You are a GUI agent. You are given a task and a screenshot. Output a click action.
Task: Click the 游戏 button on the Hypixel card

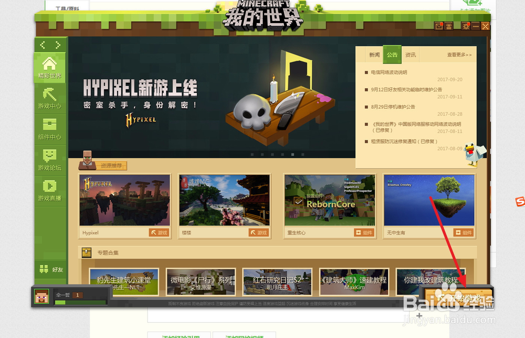160,232
